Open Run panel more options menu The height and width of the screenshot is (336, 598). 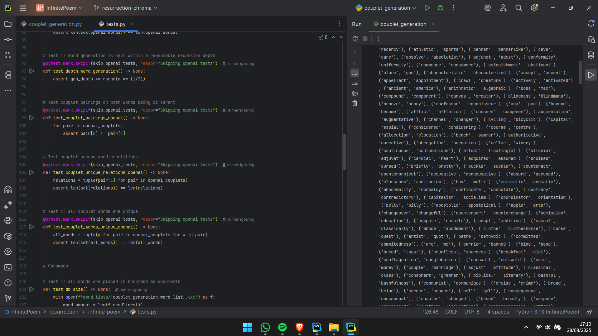coord(378,39)
